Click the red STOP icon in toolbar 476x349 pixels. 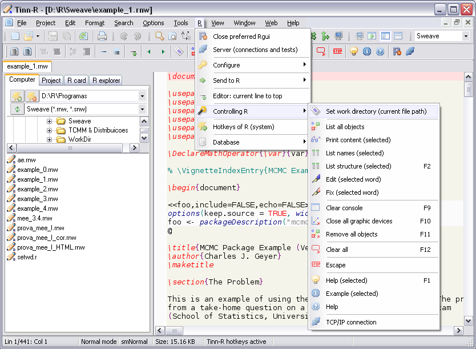point(337,51)
